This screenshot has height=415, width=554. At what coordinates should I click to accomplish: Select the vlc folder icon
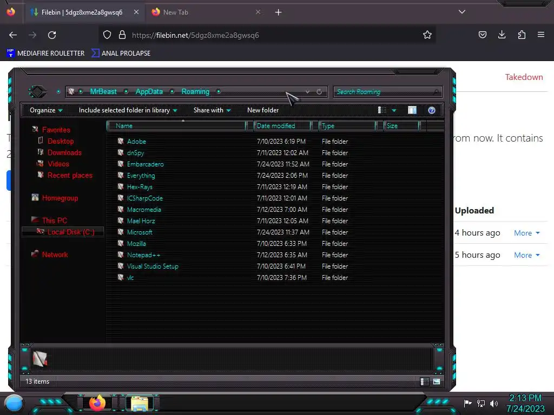pos(121,277)
